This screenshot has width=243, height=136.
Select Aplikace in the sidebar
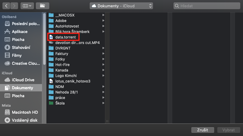coord(20,31)
